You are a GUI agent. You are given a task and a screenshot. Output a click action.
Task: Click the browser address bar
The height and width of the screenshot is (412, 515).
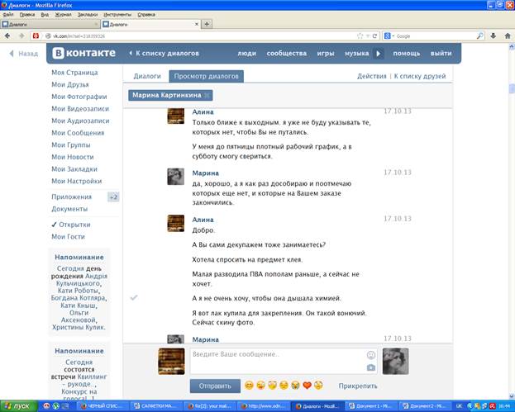[x=203, y=36]
